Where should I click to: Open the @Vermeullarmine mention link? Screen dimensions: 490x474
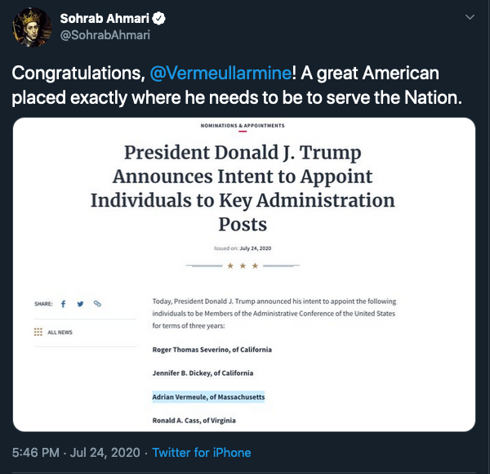tap(220, 73)
